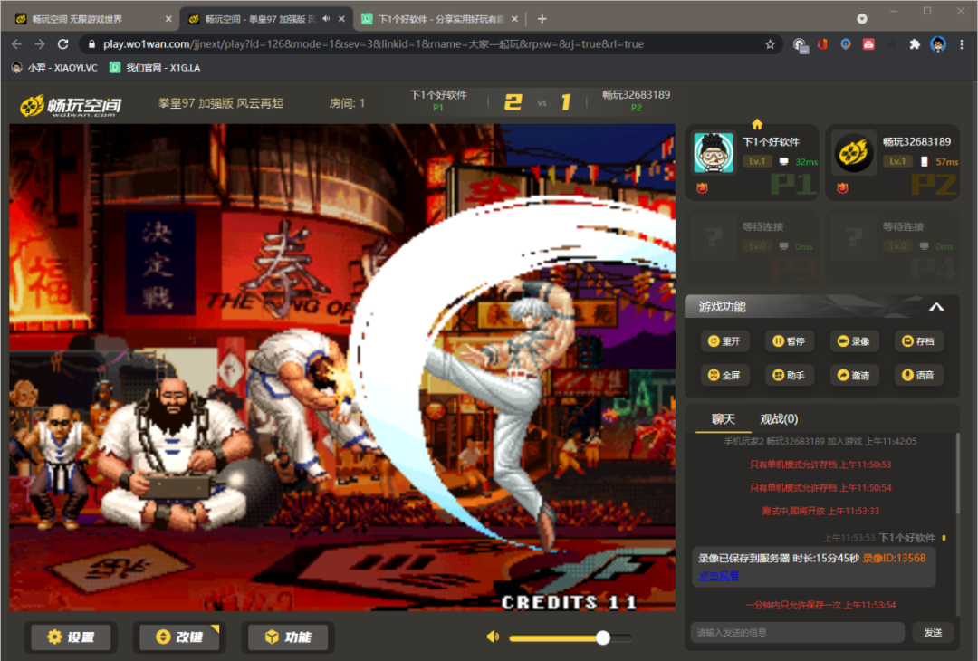
Task: Focus the chat message input field
Action: click(x=797, y=632)
